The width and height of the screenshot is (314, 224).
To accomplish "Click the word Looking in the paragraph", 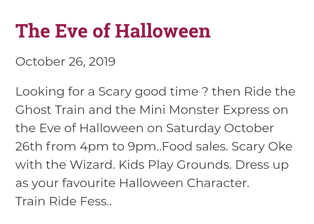I will click(36, 92).
